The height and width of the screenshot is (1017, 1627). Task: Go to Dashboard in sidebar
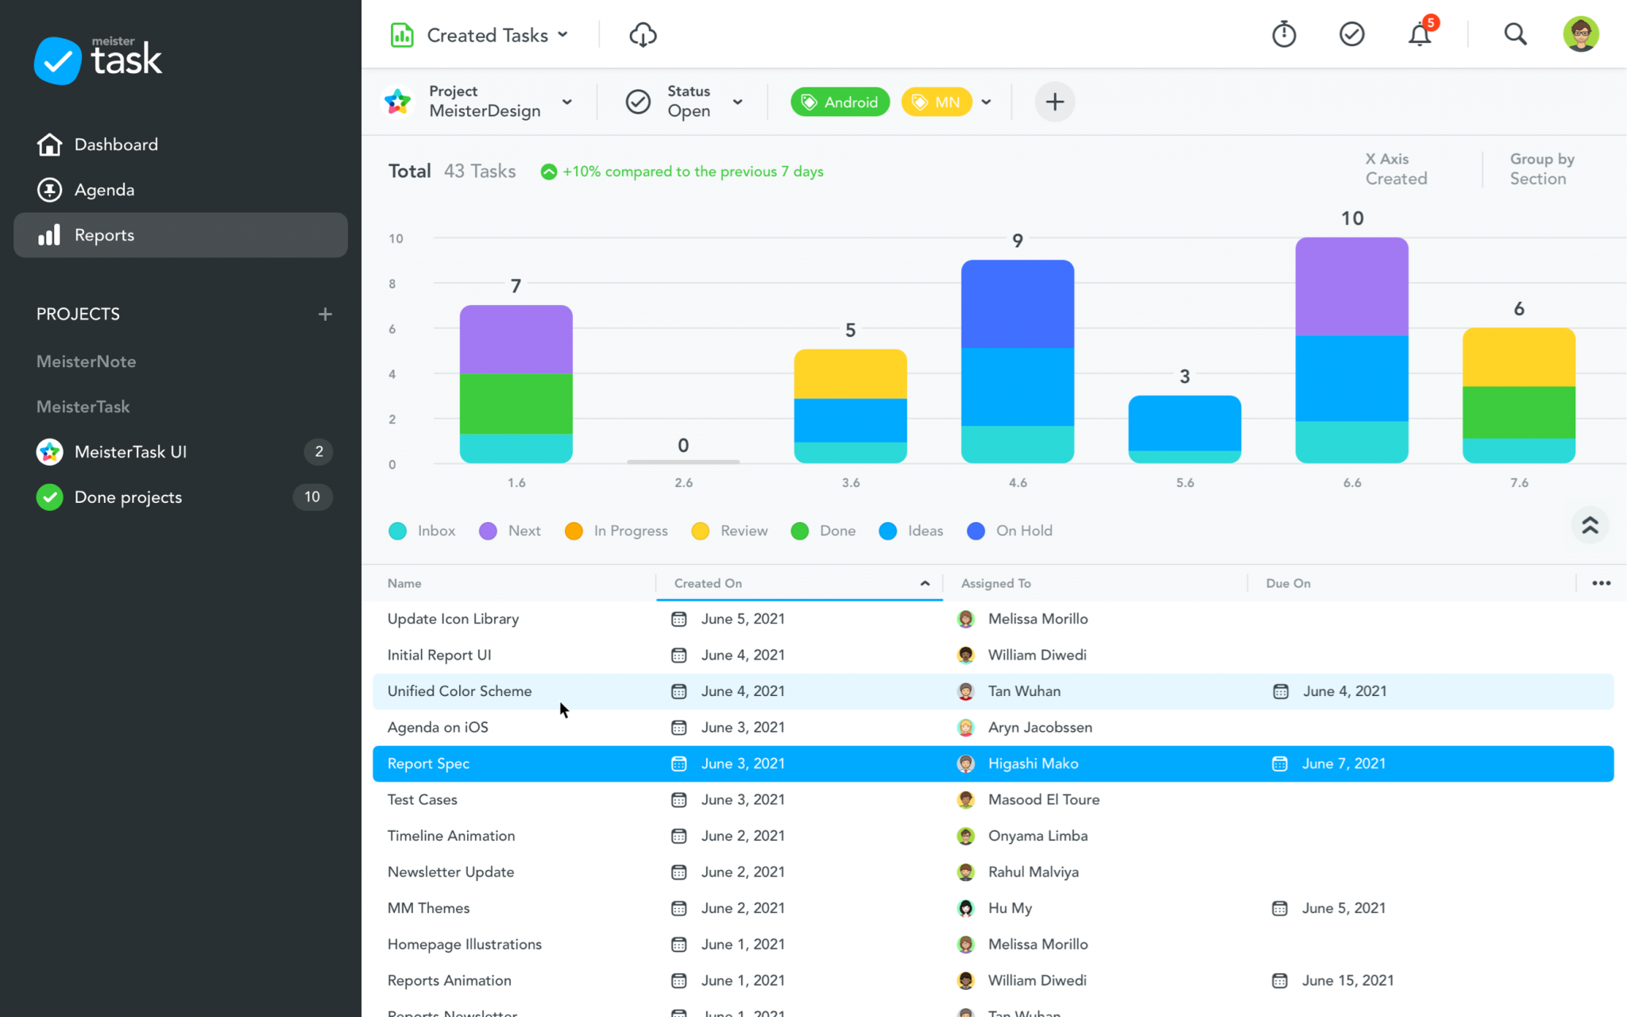pyautogui.click(x=181, y=145)
